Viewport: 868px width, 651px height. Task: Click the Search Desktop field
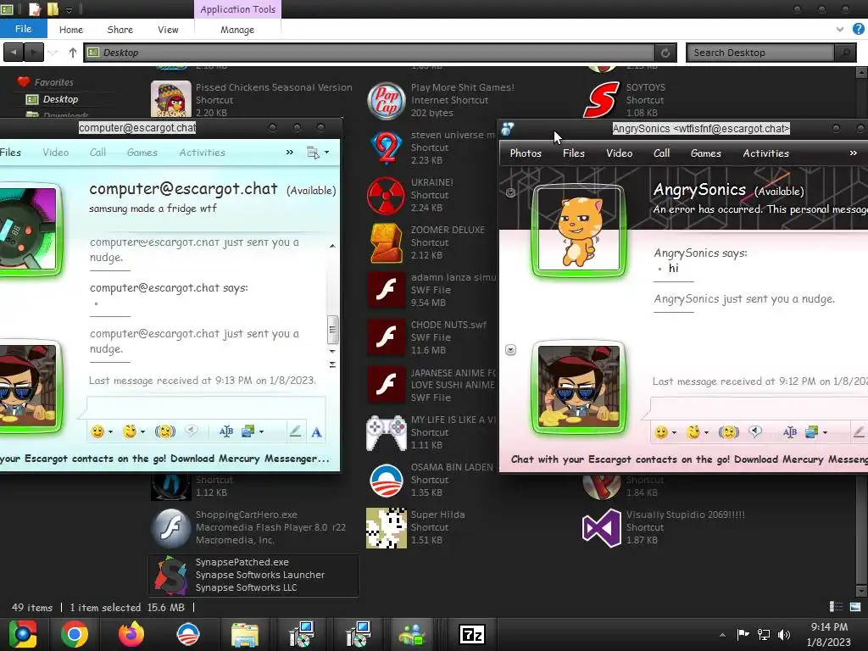pos(761,53)
